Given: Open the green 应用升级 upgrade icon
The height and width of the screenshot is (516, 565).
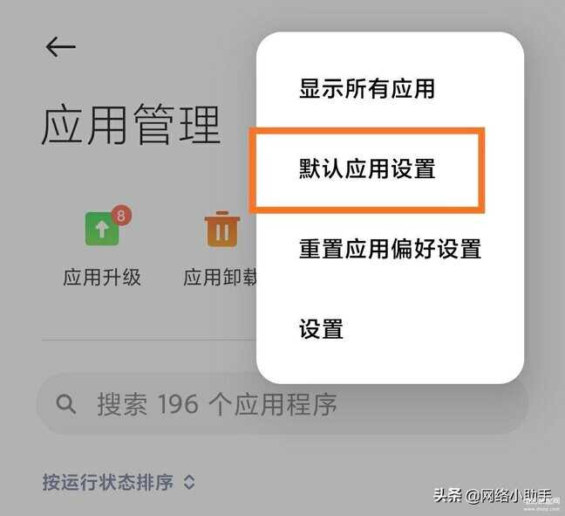Looking at the screenshot, I should [x=102, y=228].
